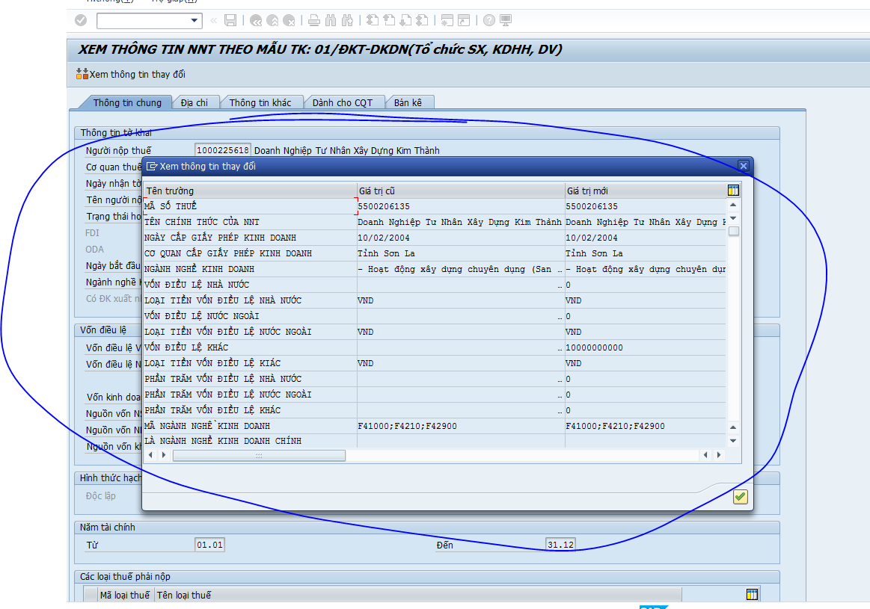This screenshot has height=609, width=870.
Task: Select 'Tên trường' column header
Action: [x=251, y=191]
